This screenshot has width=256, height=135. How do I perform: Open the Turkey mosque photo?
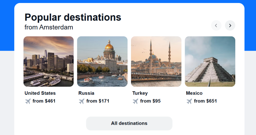coord(156,61)
